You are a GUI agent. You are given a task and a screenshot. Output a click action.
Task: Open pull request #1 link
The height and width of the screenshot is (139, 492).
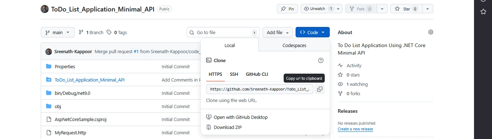click(x=136, y=52)
